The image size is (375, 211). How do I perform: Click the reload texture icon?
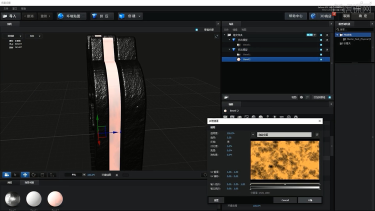click(317, 134)
